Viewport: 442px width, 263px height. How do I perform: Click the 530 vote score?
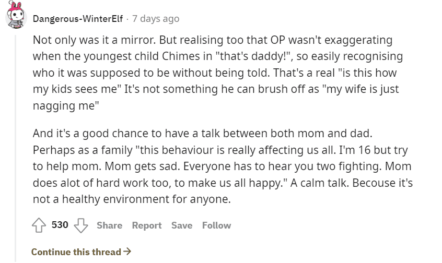tap(60, 225)
